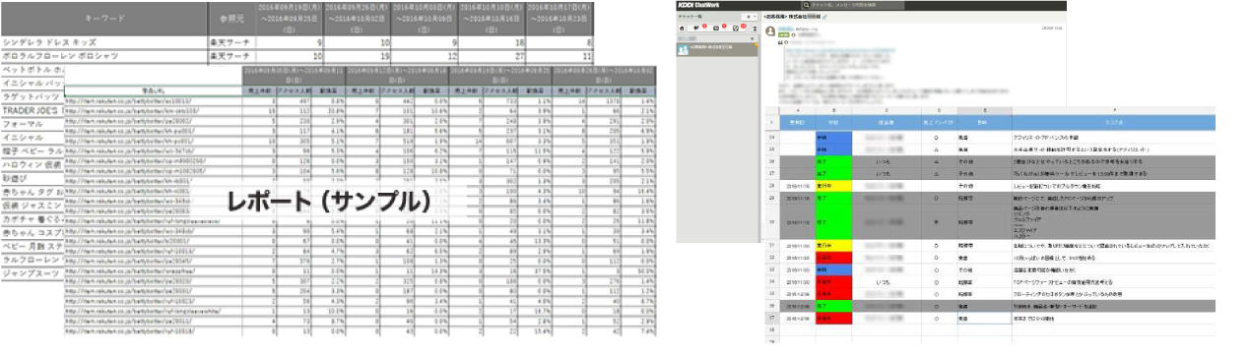
Task: Click the sender's avatar in the message
Action: 770,30
